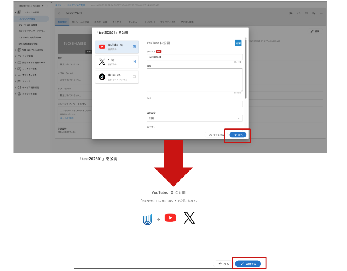Image resolution: width=347 pixels, height=271 pixels.
Task: Open the three-dot more options menu
Action: (x=321, y=13)
